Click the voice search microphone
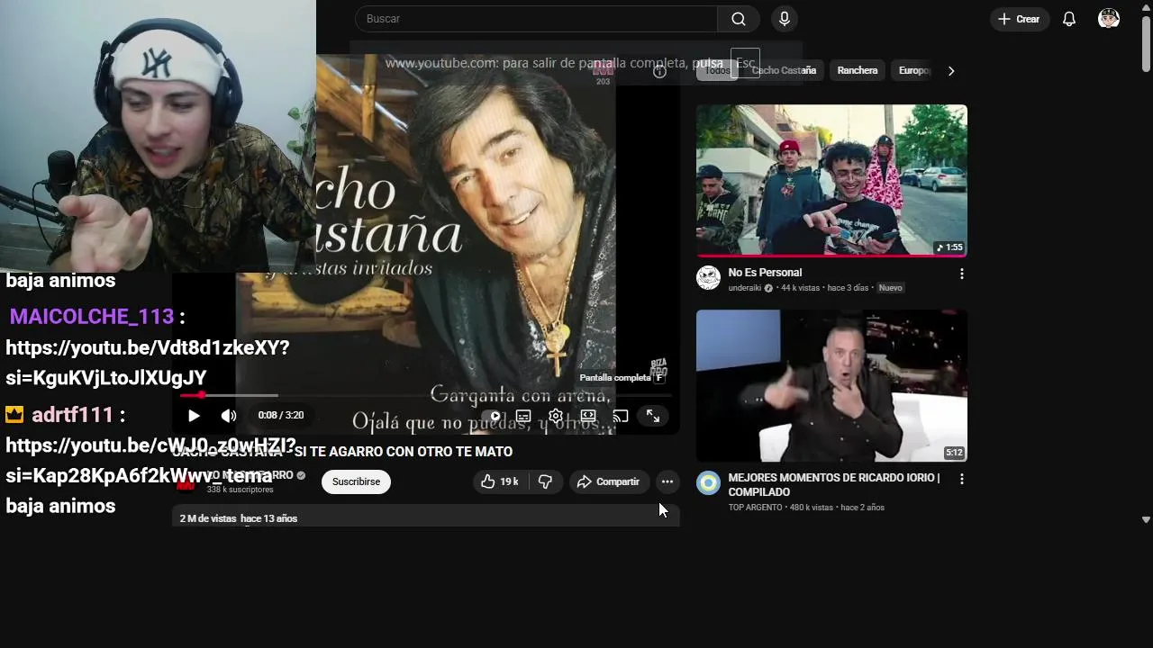The image size is (1153, 648). [784, 19]
